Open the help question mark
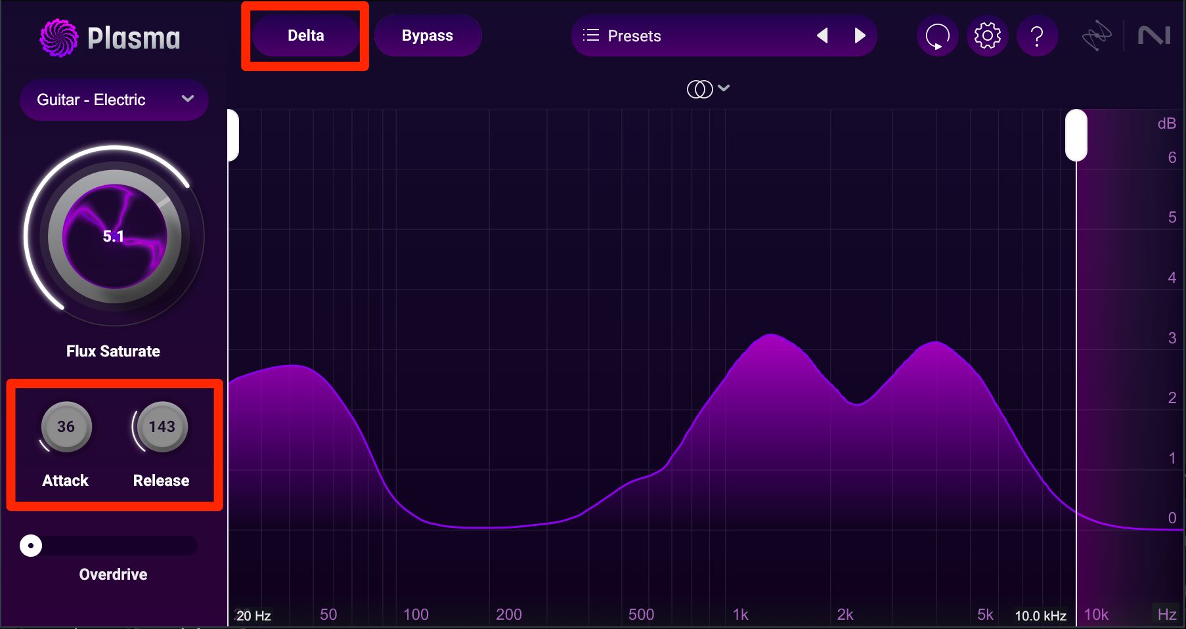 (x=1037, y=35)
